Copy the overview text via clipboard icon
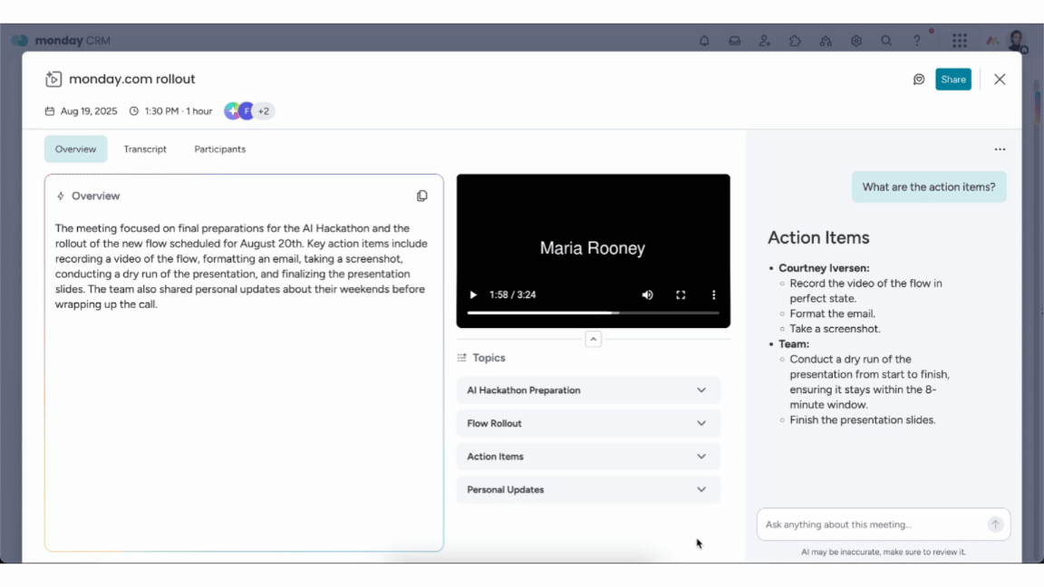 coord(422,196)
